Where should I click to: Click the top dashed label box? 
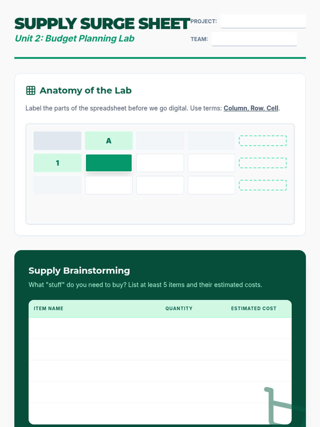click(263, 141)
